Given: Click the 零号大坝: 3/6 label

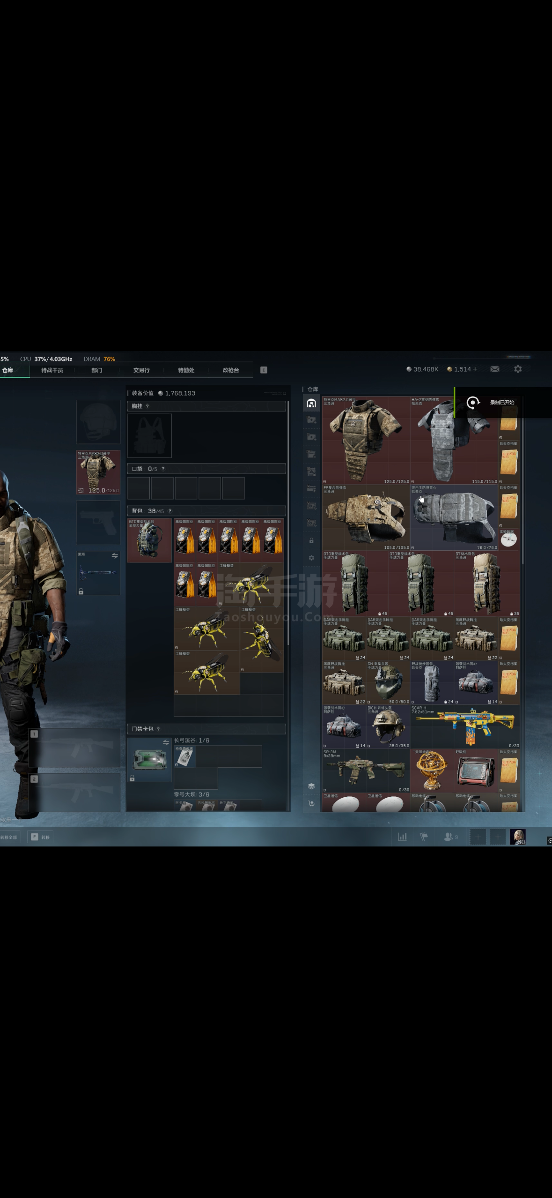Looking at the screenshot, I should tap(191, 794).
